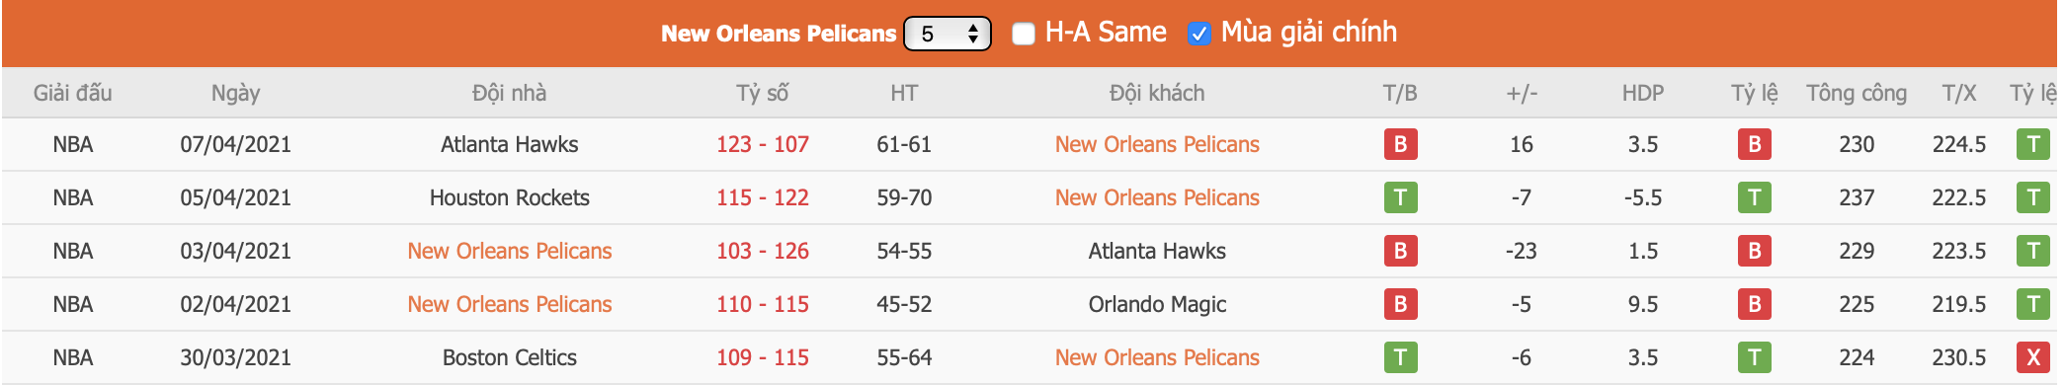
Task: Click the red B result badge for 07/04/2021
Action: point(1400,145)
